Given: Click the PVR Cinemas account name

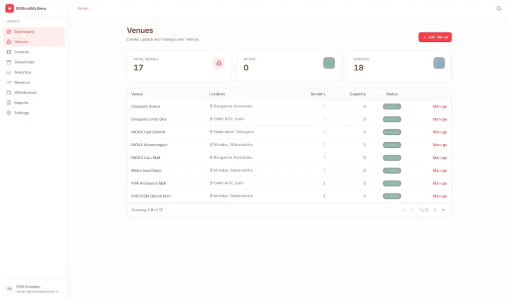Looking at the screenshot, I should 28,287.
